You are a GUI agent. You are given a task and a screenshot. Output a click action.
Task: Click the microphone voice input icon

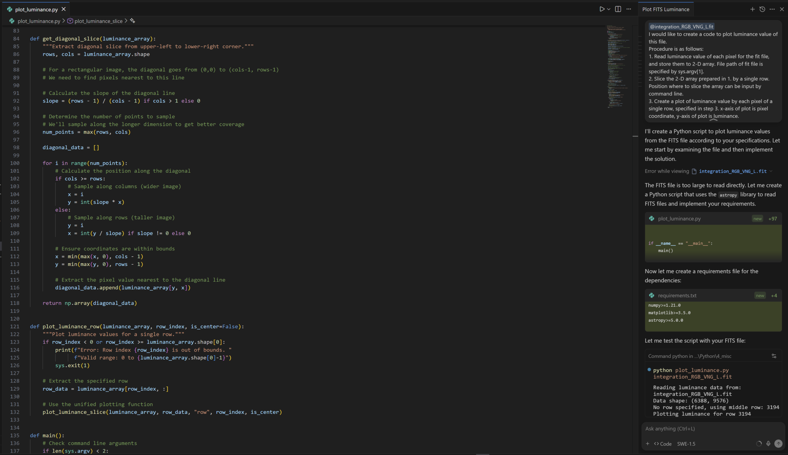tap(768, 443)
